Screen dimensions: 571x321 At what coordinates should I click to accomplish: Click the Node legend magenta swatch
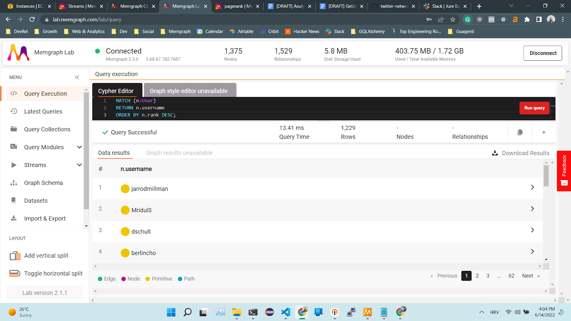(123, 279)
